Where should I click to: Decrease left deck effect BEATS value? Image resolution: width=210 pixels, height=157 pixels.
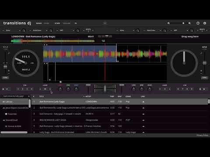84,31
